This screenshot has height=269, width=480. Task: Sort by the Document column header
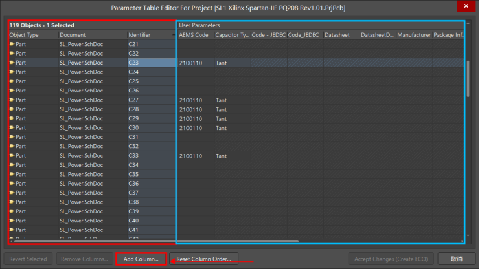pos(91,34)
